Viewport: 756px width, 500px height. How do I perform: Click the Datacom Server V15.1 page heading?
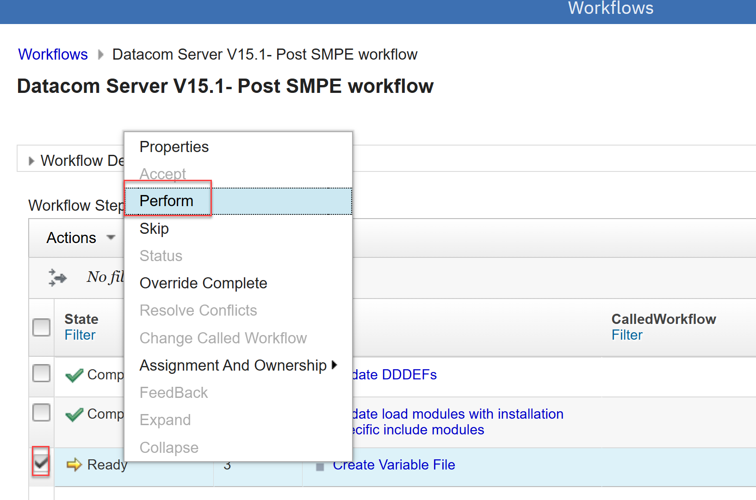(x=225, y=86)
